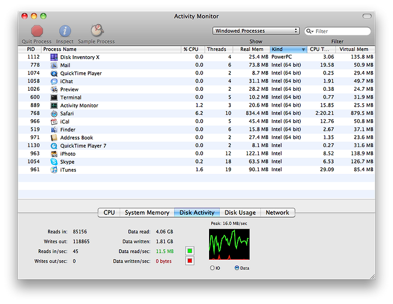Image resolution: width=393 pixels, height=304 pixels.
Task: Switch to the CPU tab
Action: 109,213
